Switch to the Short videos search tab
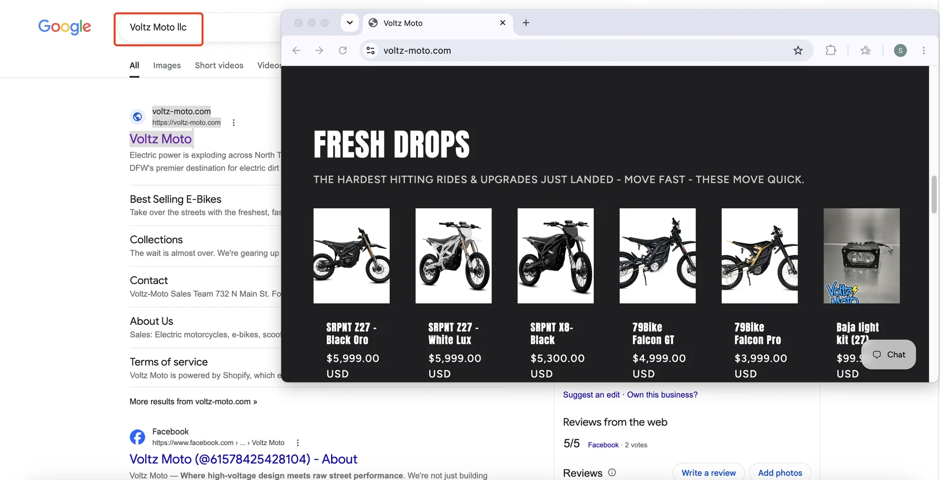Viewport: 940px width, 480px height. pos(219,66)
